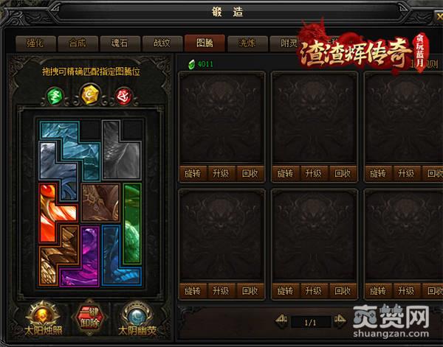Viewport: 443px width, 347px height.
Task: Select the yellow hexagonal gem icon
Action: [x=90, y=94]
